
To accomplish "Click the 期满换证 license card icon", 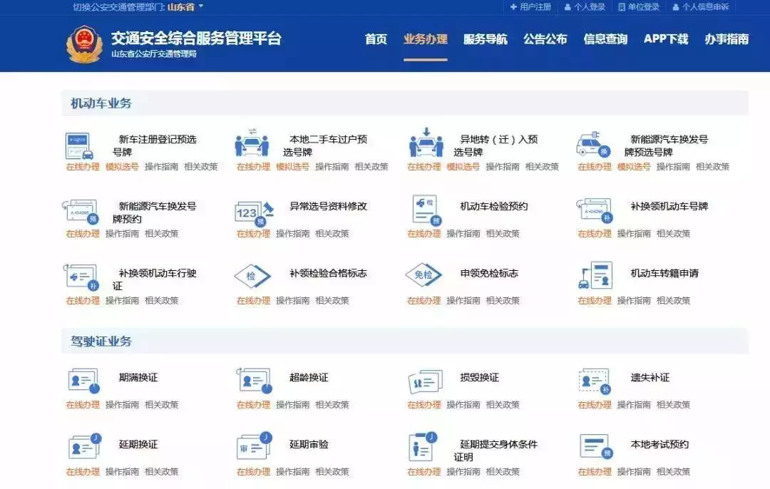I will tap(83, 381).
